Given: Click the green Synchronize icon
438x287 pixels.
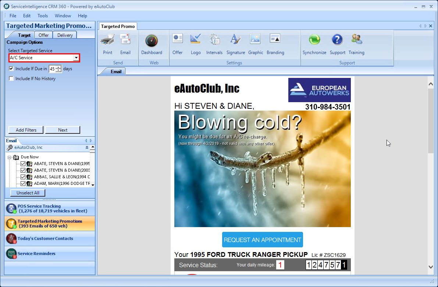Looking at the screenshot, I should pos(314,39).
